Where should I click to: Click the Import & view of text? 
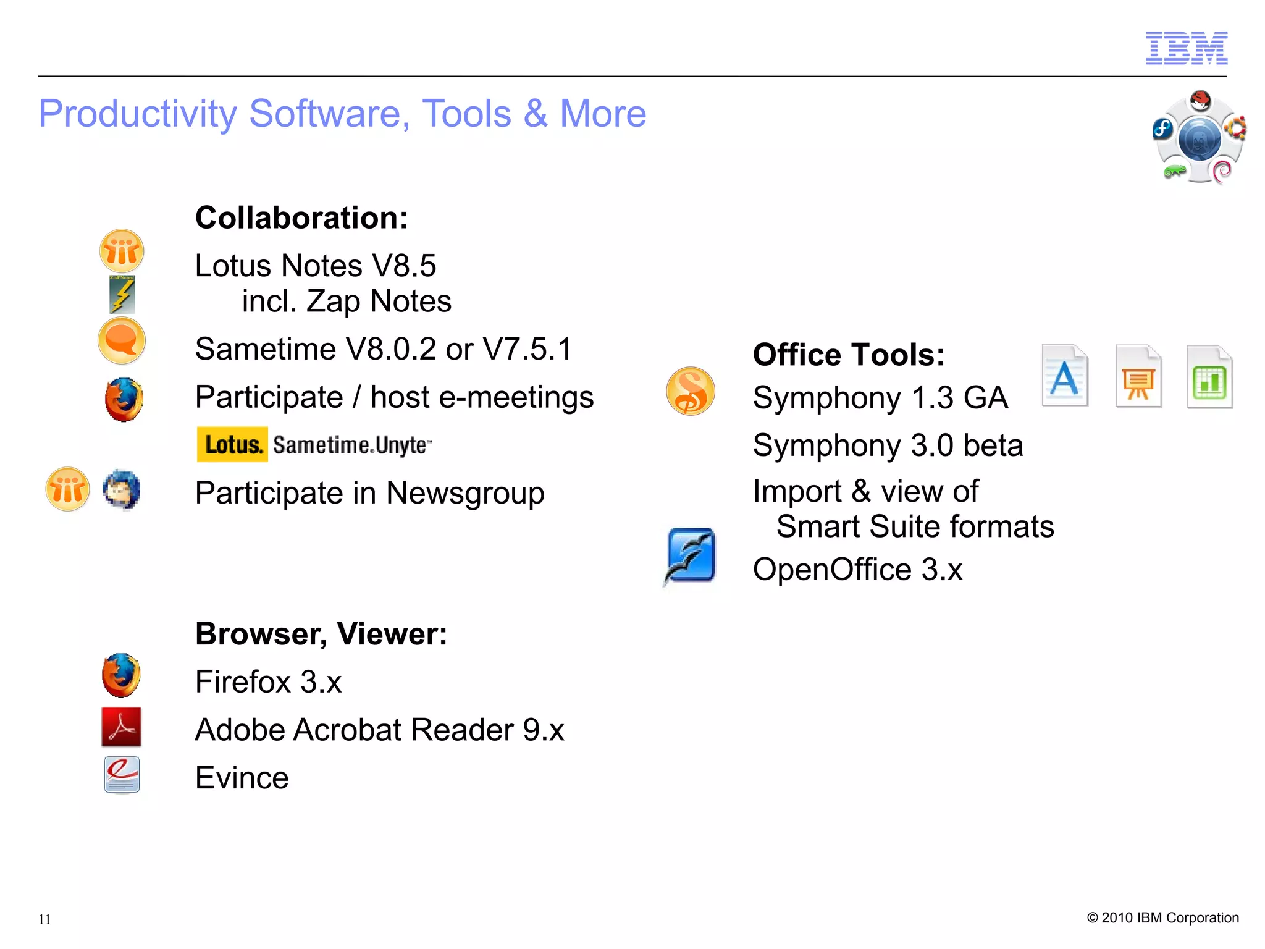click(865, 492)
